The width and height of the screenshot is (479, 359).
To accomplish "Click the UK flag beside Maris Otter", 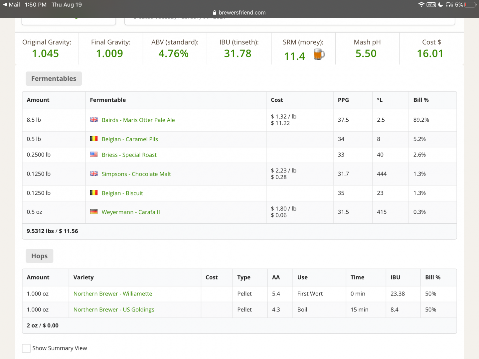I will [94, 120].
